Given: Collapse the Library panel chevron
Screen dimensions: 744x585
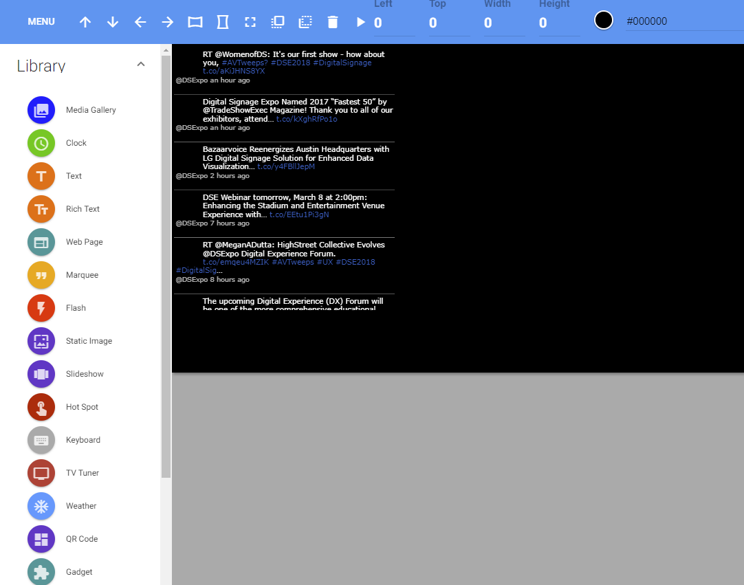Looking at the screenshot, I should click(x=141, y=64).
